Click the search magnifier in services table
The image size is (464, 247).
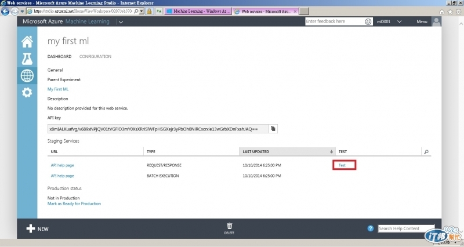[x=426, y=152]
